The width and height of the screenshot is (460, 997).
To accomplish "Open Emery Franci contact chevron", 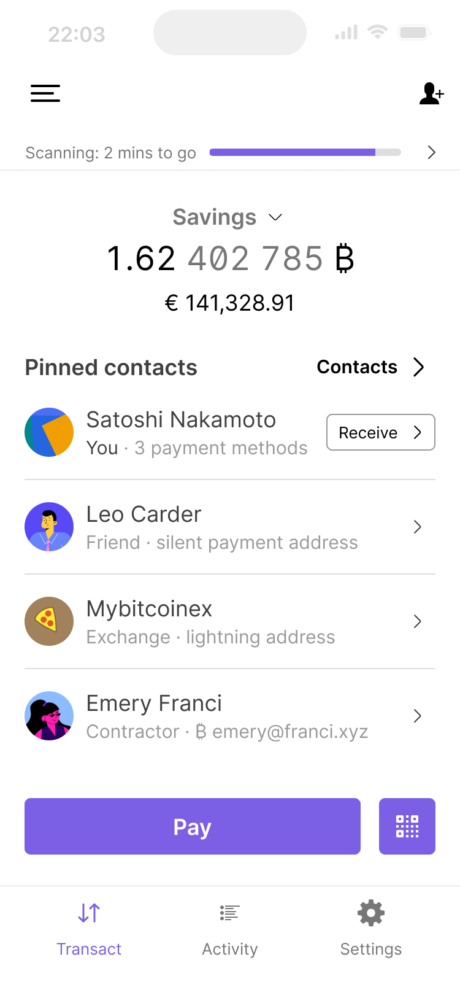I will point(417,716).
